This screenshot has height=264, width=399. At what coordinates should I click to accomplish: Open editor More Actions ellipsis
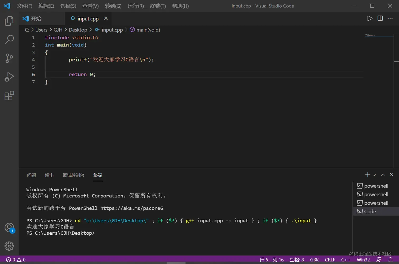coord(390,18)
